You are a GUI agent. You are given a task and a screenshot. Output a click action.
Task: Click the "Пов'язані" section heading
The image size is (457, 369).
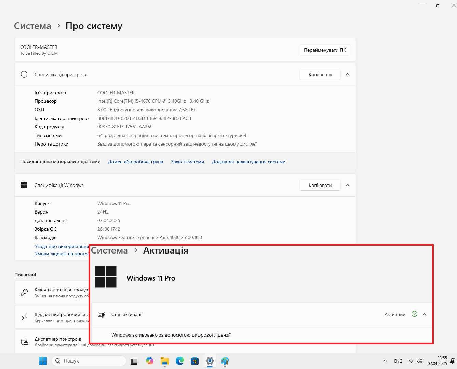(25, 275)
